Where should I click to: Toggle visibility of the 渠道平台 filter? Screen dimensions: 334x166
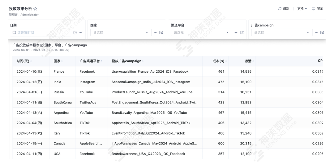236,32
